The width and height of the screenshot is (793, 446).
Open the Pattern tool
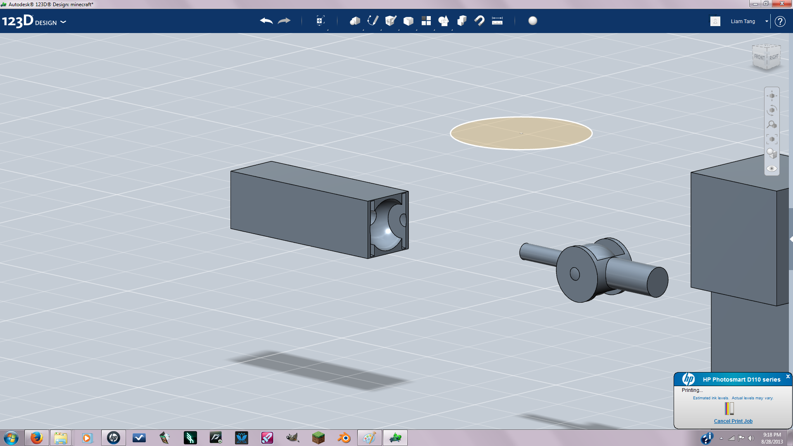(426, 21)
